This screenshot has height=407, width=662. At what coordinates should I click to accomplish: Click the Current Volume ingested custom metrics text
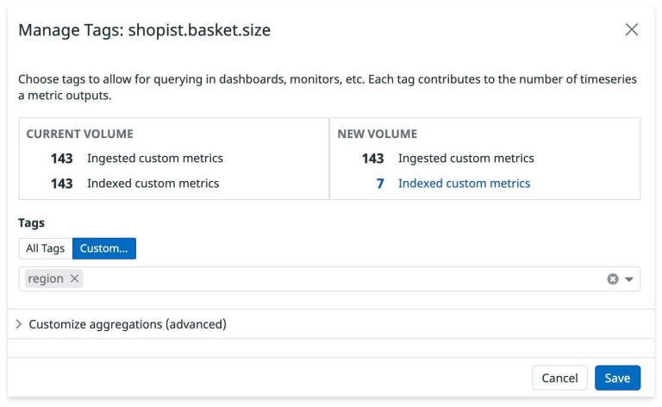tap(155, 159)
